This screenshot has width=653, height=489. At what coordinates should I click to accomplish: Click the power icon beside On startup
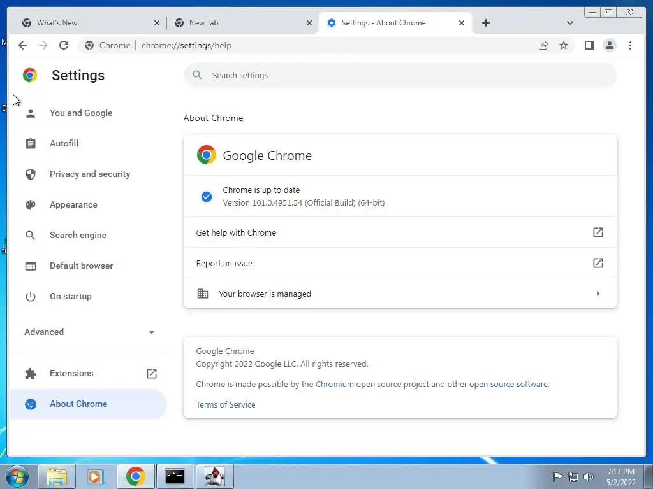point(31,297)
